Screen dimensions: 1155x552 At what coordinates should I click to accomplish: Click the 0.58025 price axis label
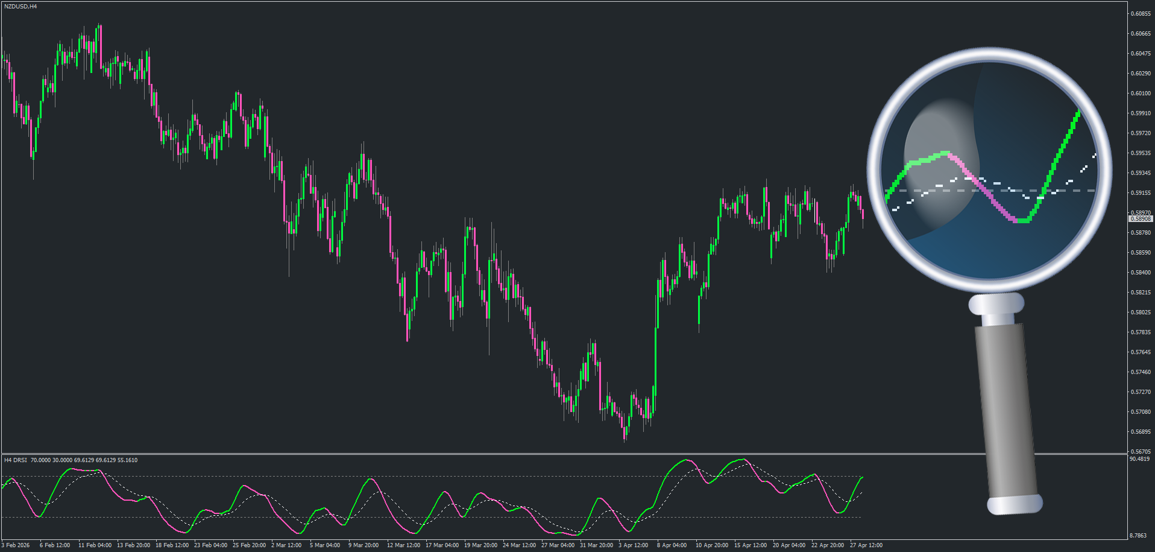(x=1141, y=312)
